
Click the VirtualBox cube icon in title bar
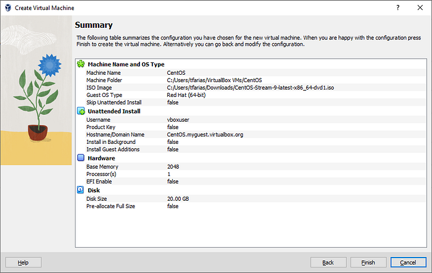(x=8, y=8)
